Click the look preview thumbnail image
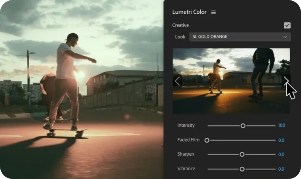Viewport: 301px width, 179px height. (x=231, y=81)
